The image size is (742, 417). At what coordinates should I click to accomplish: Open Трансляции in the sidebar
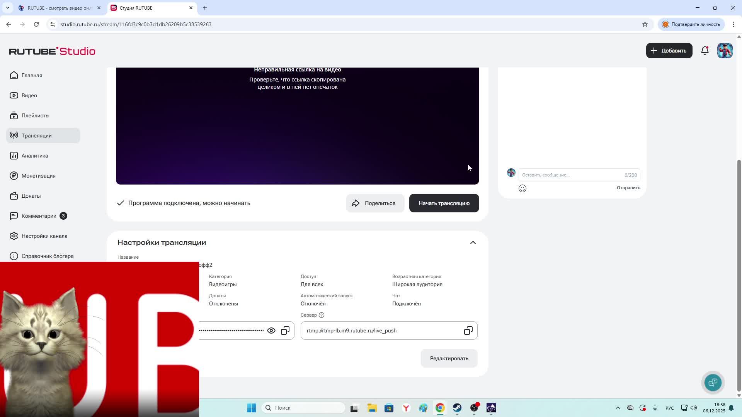[x=37, y=136]
